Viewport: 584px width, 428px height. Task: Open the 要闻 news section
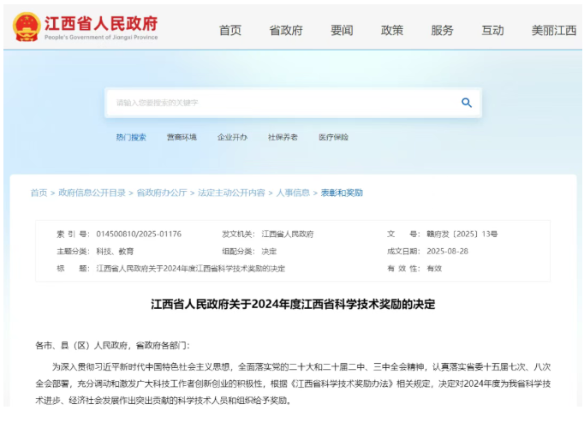(342, 30)
